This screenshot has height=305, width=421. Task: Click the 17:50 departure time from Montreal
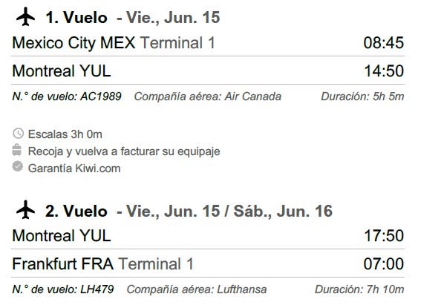click(x=384, y=235)
